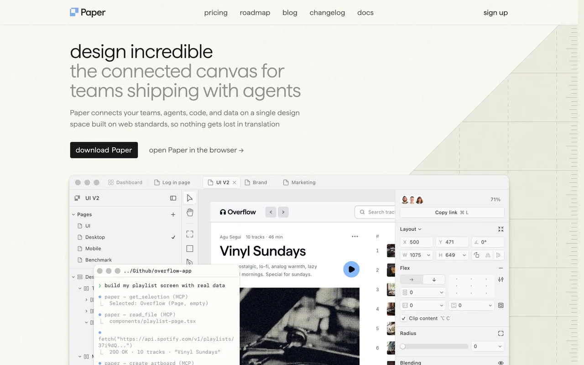Screen dimensions: 584x365
Task: Switch to the Marketing tab
Action: 299,182
